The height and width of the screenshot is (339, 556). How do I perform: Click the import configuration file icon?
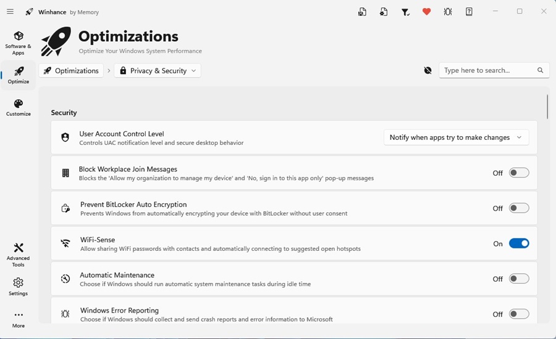[x=384, y=12]
